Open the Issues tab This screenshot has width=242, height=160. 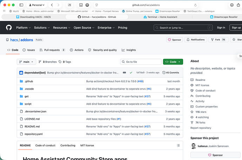tap(29, 50)
